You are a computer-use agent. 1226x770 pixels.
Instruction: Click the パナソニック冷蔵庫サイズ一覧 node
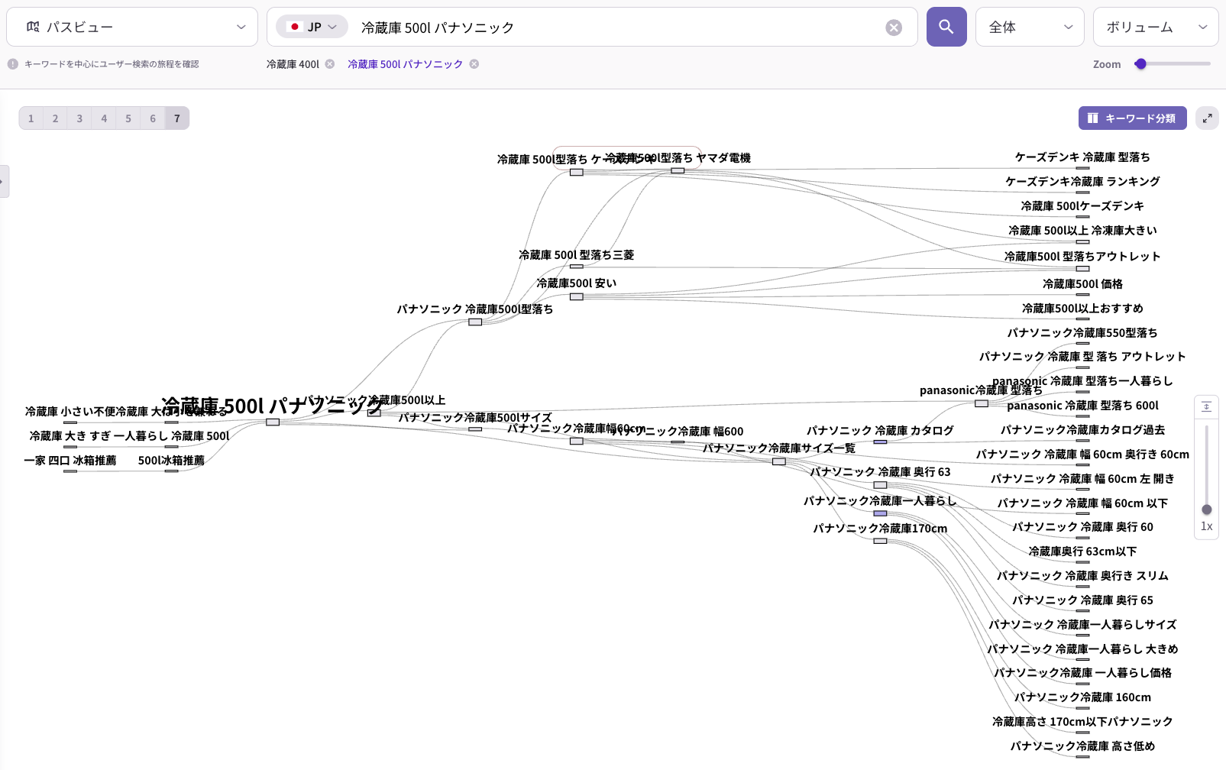[778, 461]
